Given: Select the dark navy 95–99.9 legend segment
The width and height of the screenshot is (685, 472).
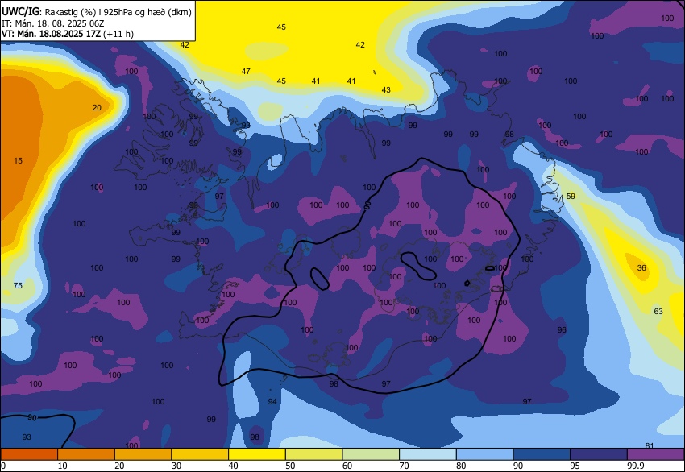Looking at the screenshot, I should pyautogui.click(x=599, y=454).
